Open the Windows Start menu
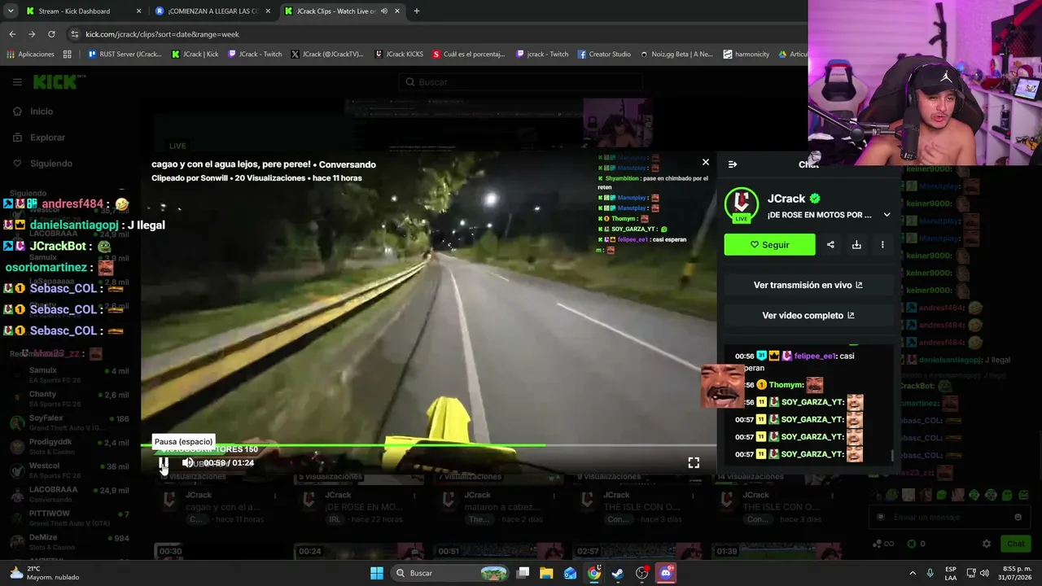Viewport: 1042px width, 586px height. [x=377, y=573]
